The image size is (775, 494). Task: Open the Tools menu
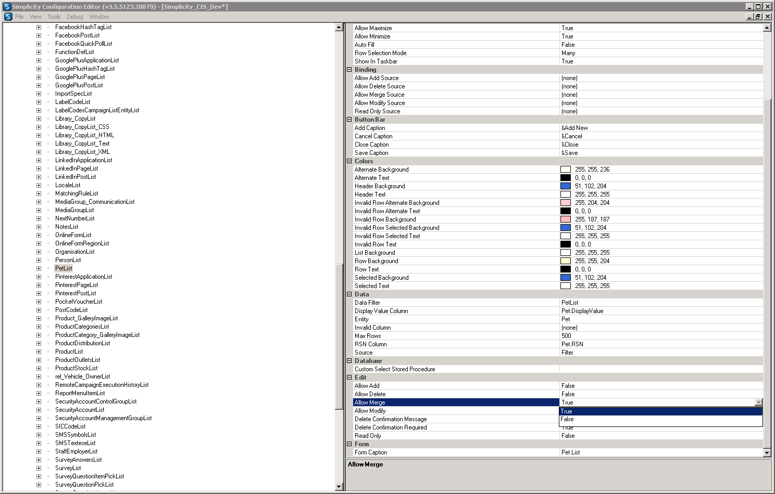pyautogui.click(x=54, y=17)
